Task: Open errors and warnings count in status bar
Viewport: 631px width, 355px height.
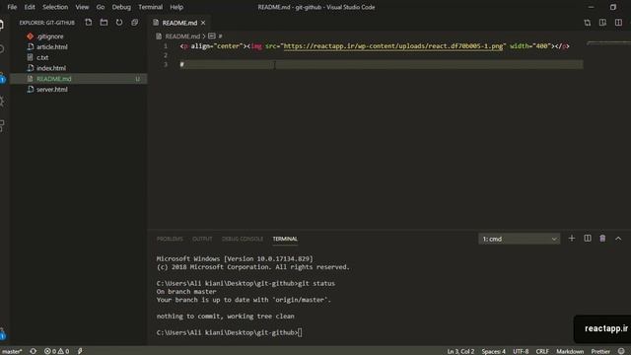Action: (56, 351)
